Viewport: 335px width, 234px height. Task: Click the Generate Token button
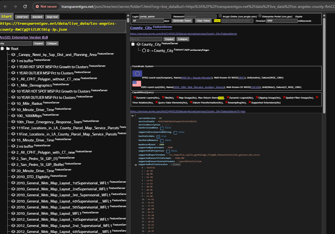click(x=182, y=21)
